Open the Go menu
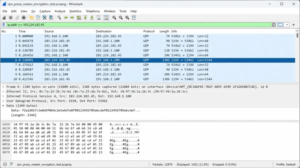 click(33, 11)
